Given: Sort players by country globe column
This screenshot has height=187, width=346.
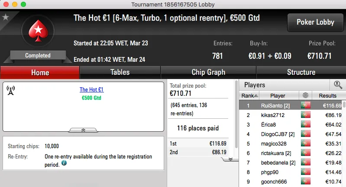Looking at the screenshot, I should coord(306,95).
